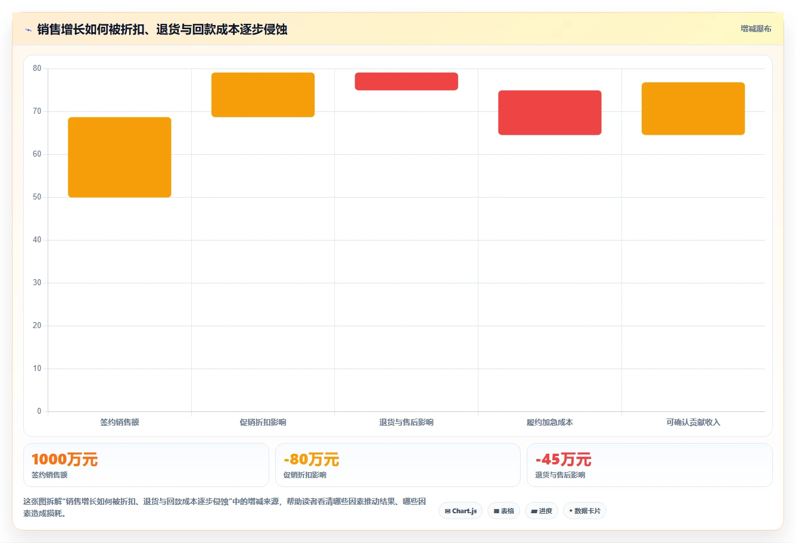Screen dimensions: 796x543
Task: Click the 增减瀑布 tag in header
Action: coord(755,29)
